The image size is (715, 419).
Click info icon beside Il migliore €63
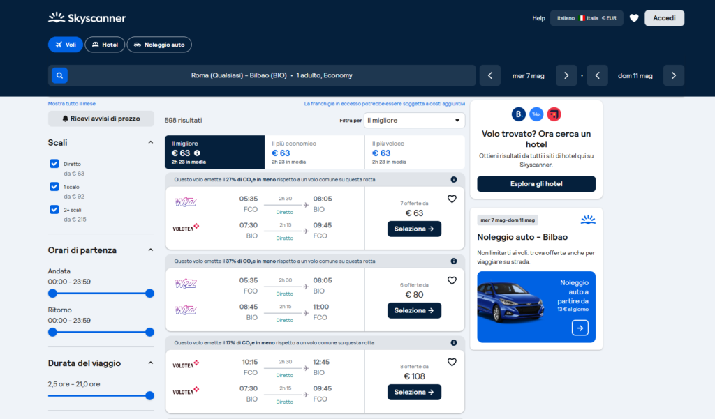[197, 153]
